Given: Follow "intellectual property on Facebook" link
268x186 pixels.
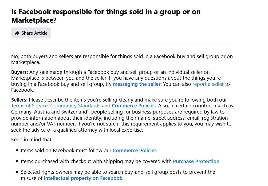Looking at the screenshot, I should [83, 178].
